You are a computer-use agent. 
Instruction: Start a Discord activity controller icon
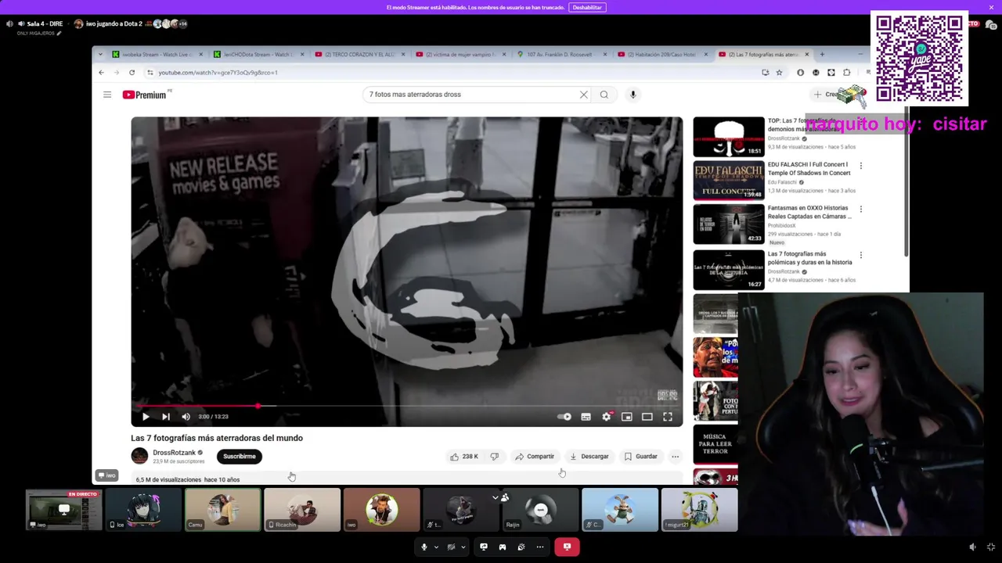tap(503, 547)
